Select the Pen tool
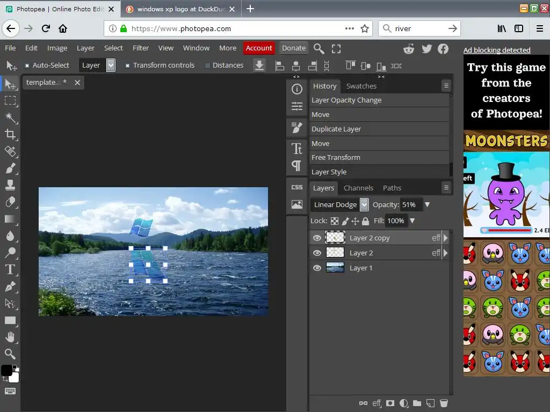This screenshot has width=550, height=412. tap(10, 286)
